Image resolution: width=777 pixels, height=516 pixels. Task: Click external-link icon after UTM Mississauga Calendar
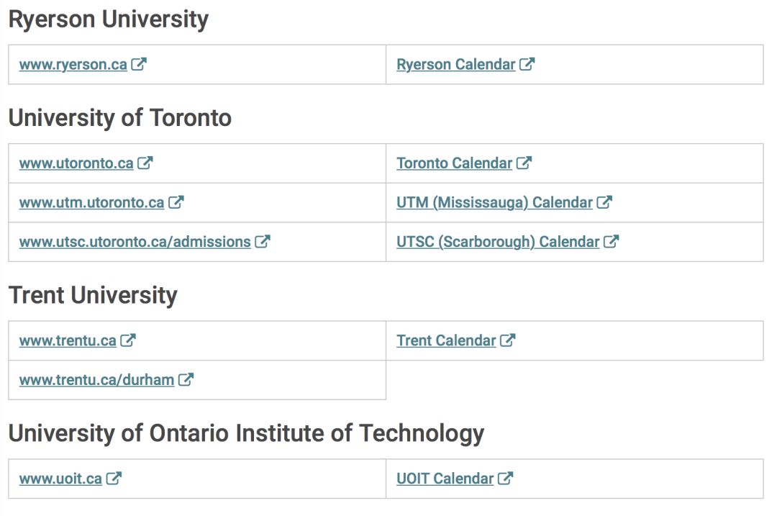(604, 202)
